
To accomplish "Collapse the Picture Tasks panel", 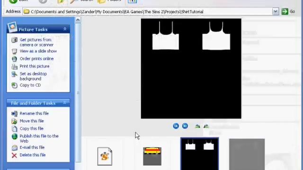I will coord(65,29).
